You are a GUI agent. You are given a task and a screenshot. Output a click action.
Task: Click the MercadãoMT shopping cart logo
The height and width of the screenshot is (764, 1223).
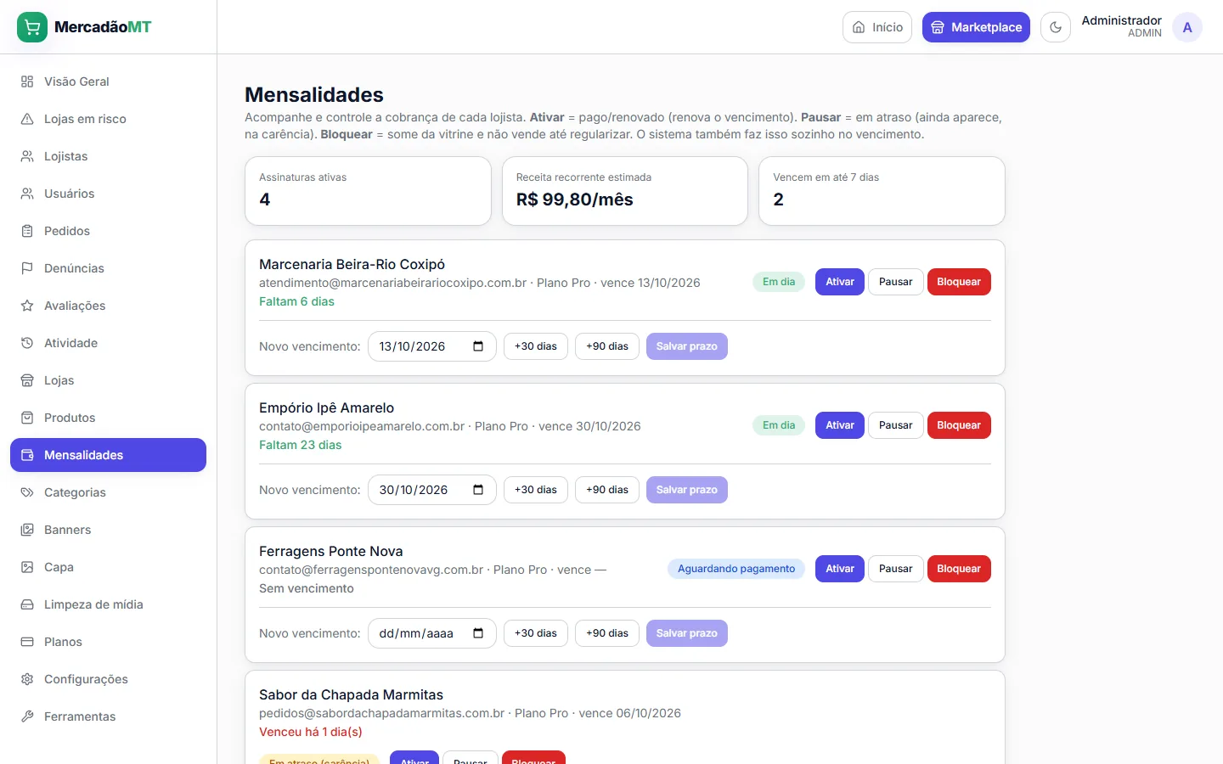[x=32, y=27]
